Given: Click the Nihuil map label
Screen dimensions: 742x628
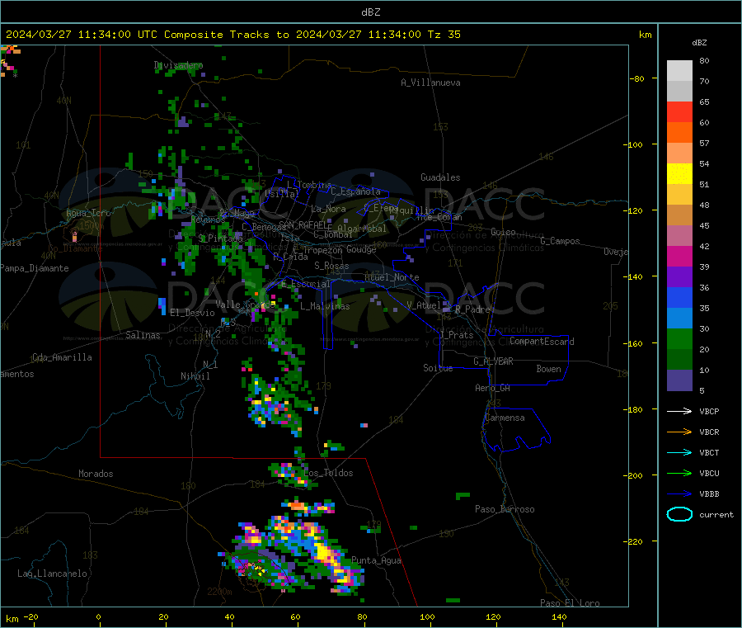Looking at the screenshot, I should point(195,376).
